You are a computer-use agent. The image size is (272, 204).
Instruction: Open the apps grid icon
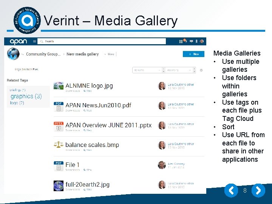[x=181, y=42]
